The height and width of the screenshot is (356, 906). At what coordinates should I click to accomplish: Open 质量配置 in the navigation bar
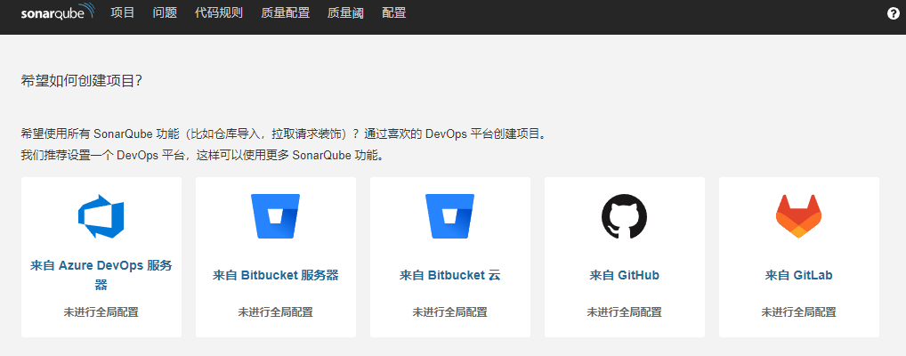pos(286,12)
